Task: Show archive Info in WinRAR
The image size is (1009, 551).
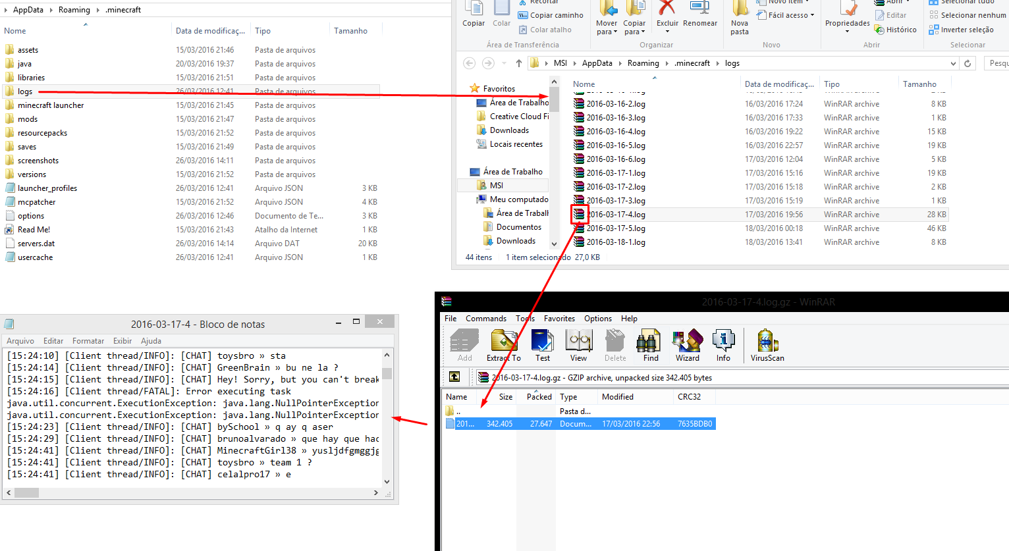Action: pyautogui.click(x=723, y=345)
